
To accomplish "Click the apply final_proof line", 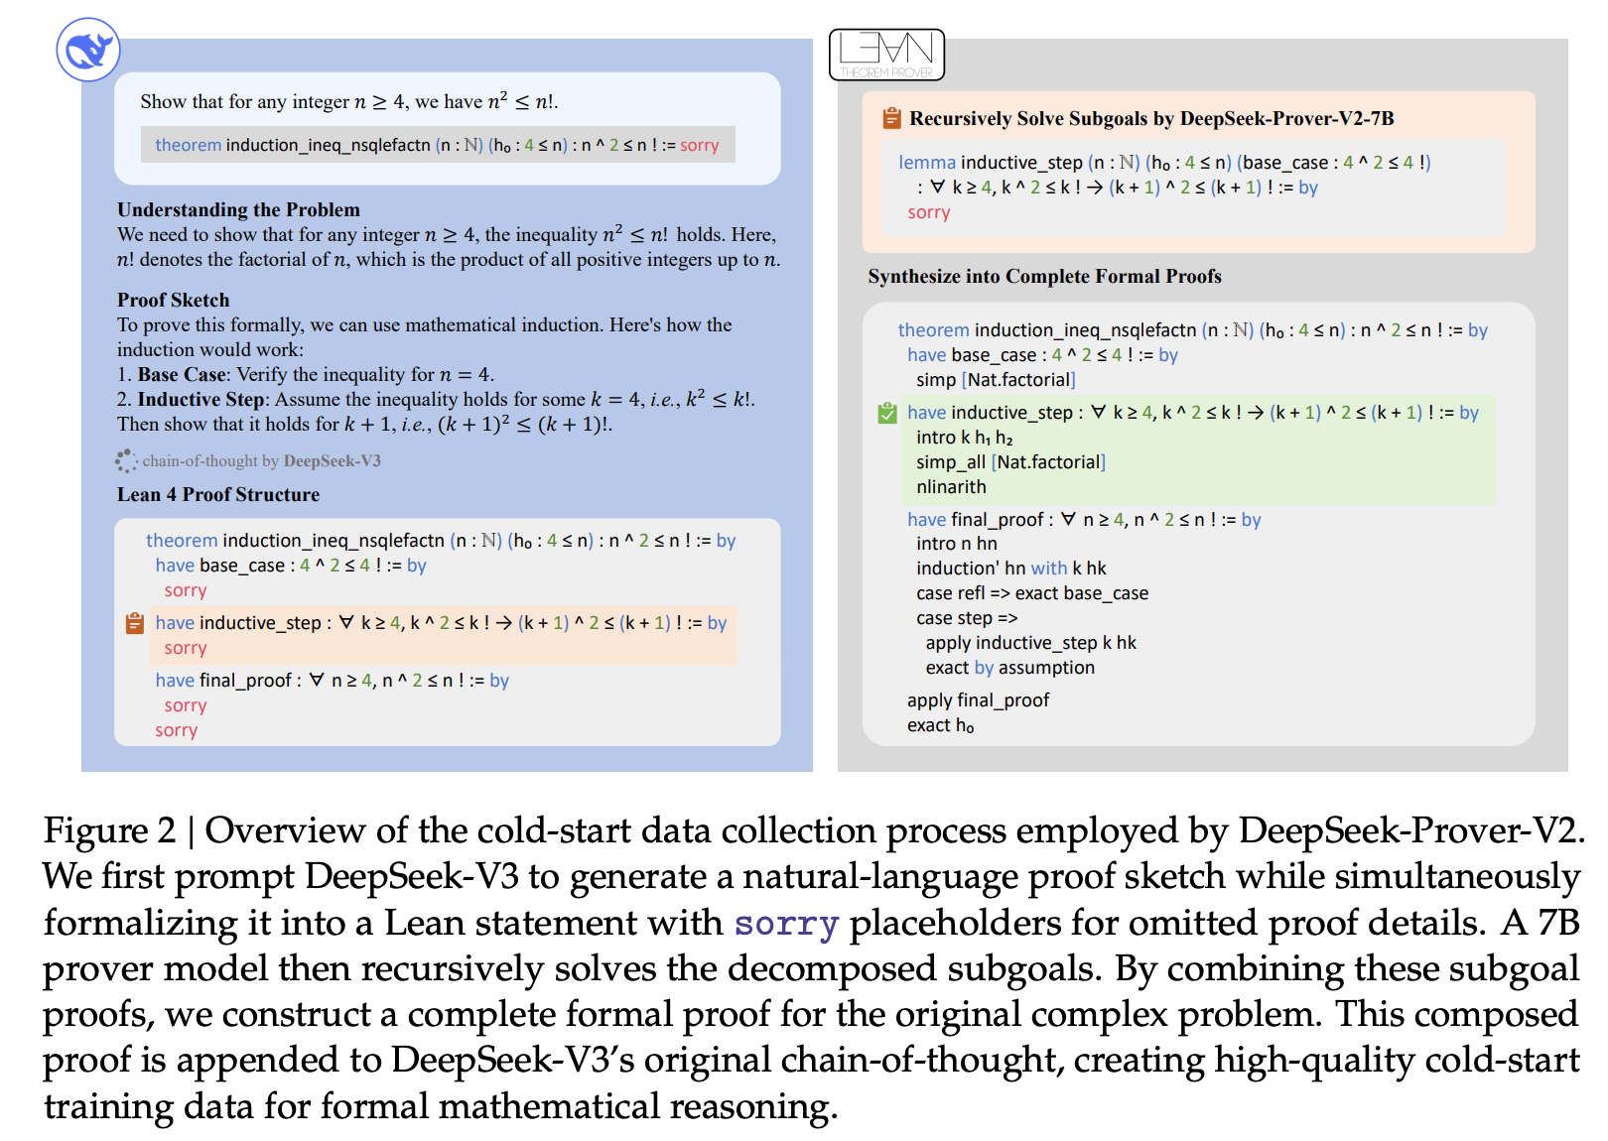I will coord(978,700).
